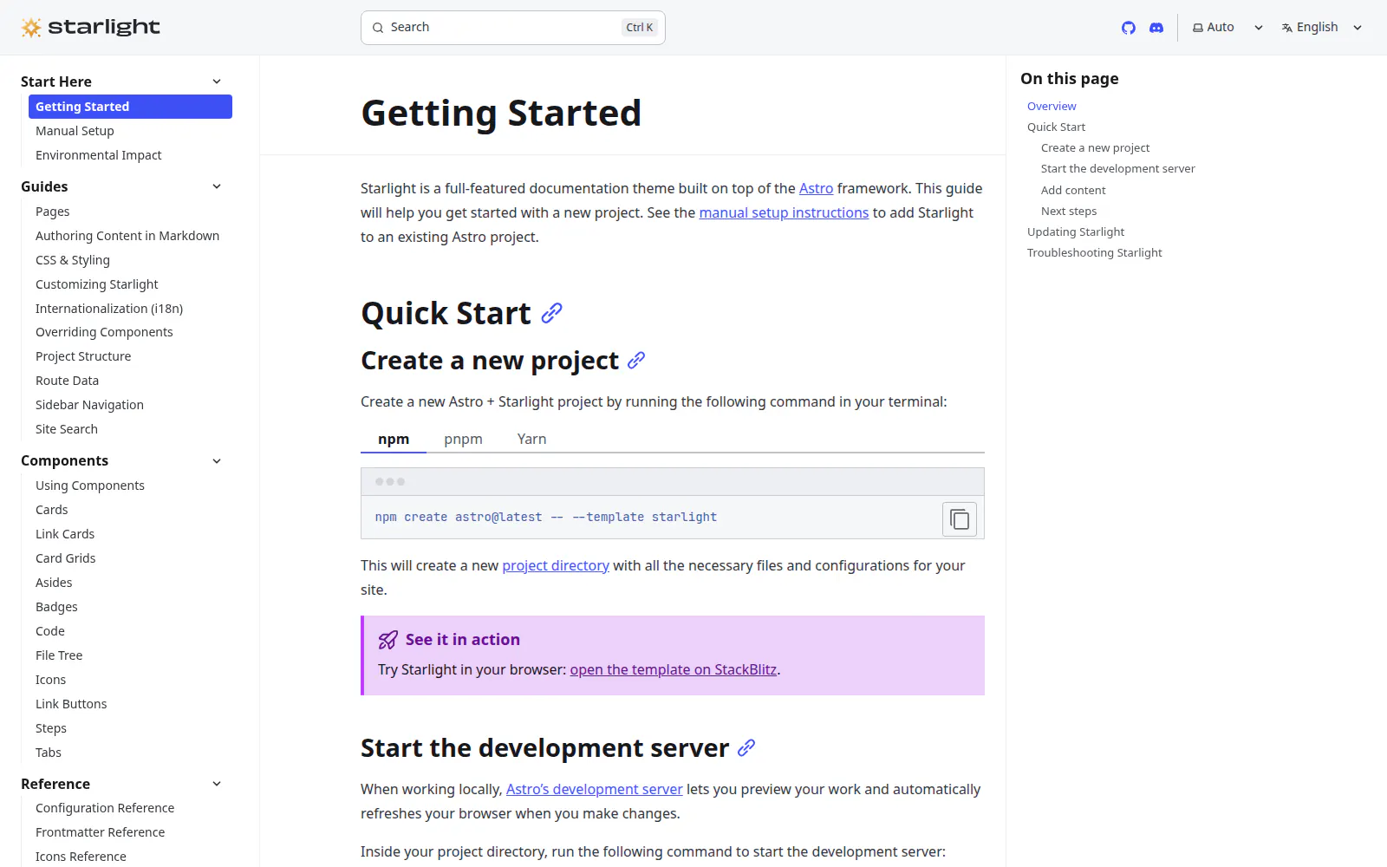Viewport: 1387px width, 867px height.
Task: Focus the Search input field
Action: (513, 28)
